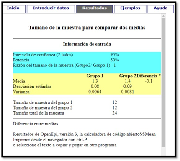
Task: Switch to the Introducir datos tab
Action: click(51, 9)
